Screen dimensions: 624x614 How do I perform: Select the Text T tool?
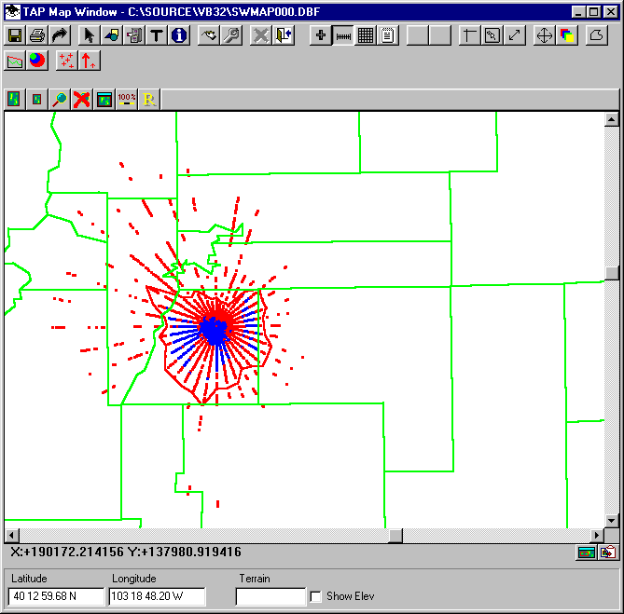[157, 35]
